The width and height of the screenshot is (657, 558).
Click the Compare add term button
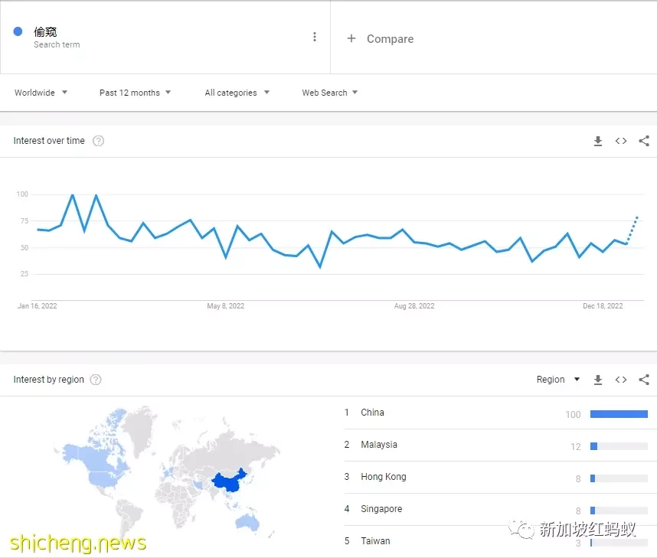coord(381,38)
